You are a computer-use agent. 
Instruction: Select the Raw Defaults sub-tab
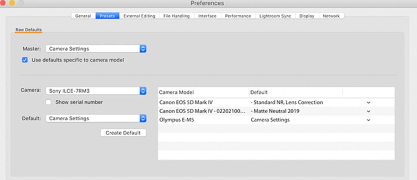click(x=29, y=30)
